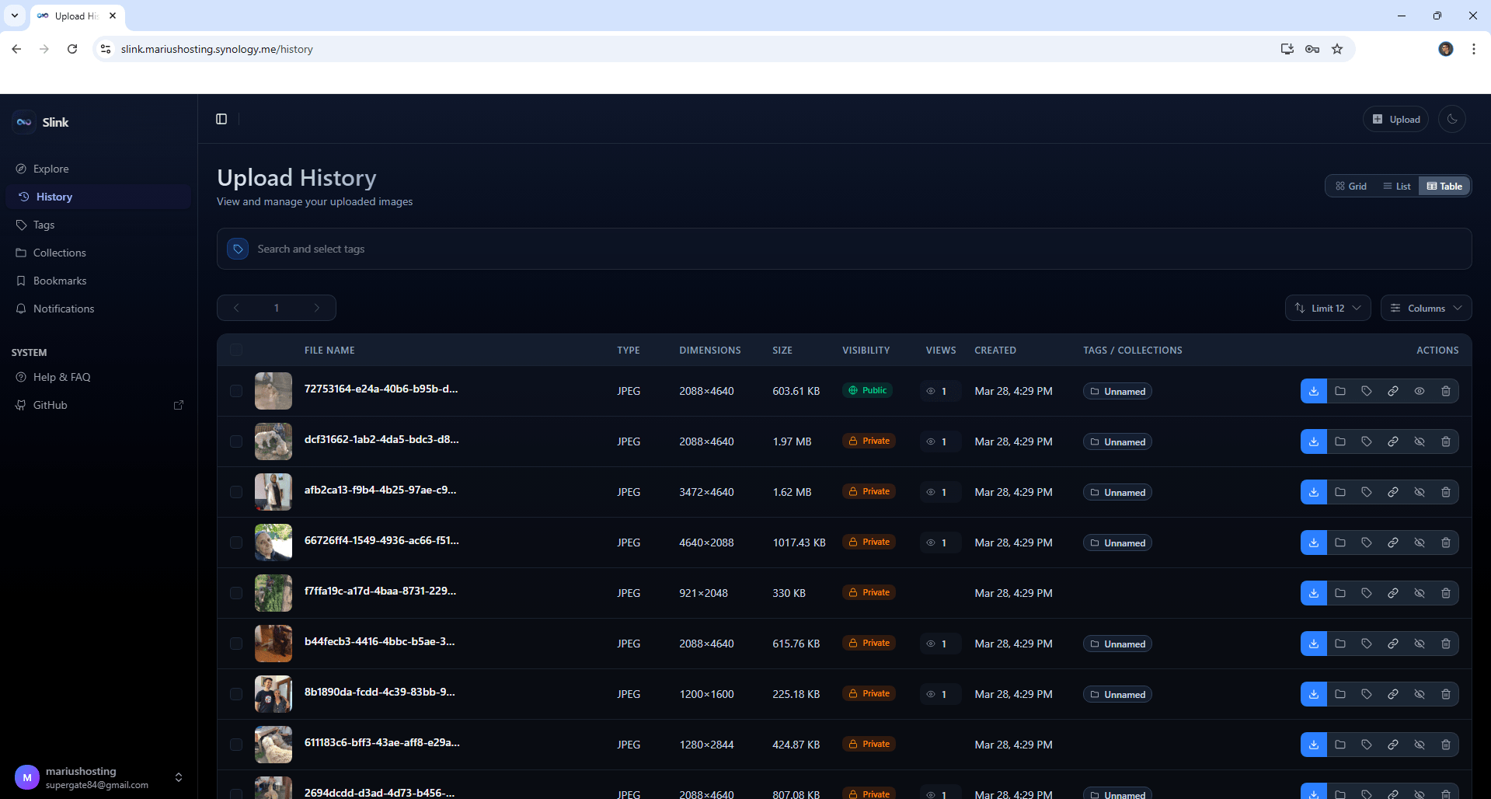Toggle visibility off for the public 72753164 image

pos(1420,391)
